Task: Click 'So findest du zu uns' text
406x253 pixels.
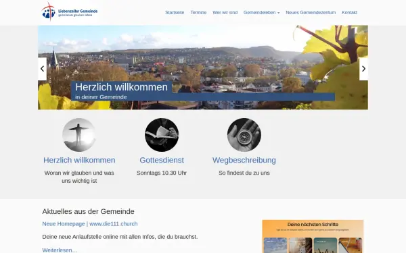Action: (244, 173)
